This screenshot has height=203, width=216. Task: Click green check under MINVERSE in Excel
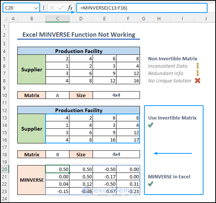151,184
